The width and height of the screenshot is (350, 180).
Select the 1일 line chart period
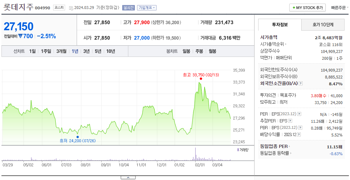[33, 51]
